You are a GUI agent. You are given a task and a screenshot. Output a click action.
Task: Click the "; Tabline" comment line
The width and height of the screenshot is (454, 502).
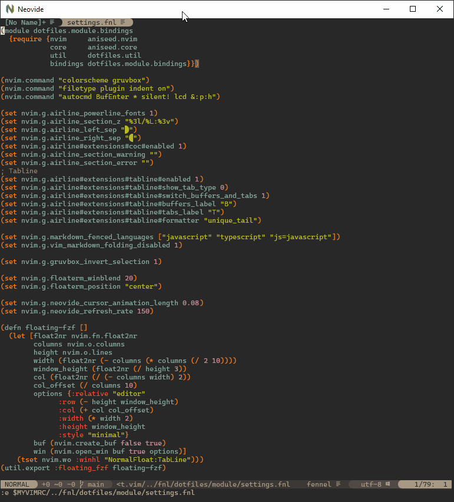(x=19, y=171)
